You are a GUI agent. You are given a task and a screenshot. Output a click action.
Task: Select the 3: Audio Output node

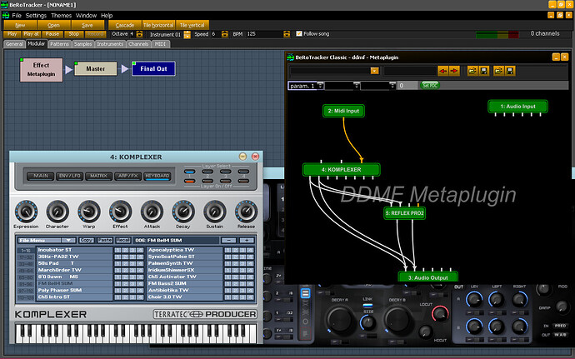pos(428,277)
